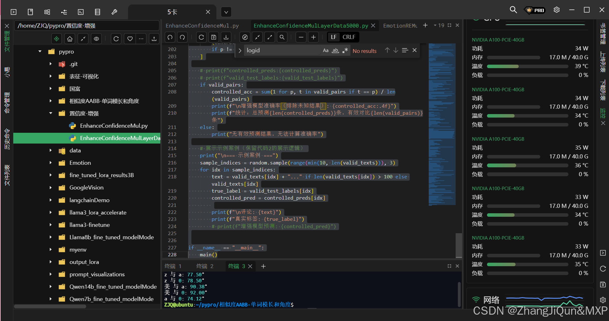Open search with editor magnifier icon
Screen dimensions: 609x321
tap(282, 37)
